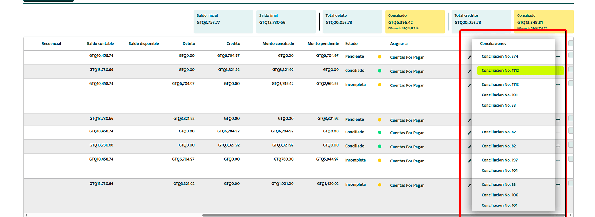Image resolution: width=595 pixels, height=217 pixels.
Task: Sort by Saldo disponible column header
Action: (144, 43)
